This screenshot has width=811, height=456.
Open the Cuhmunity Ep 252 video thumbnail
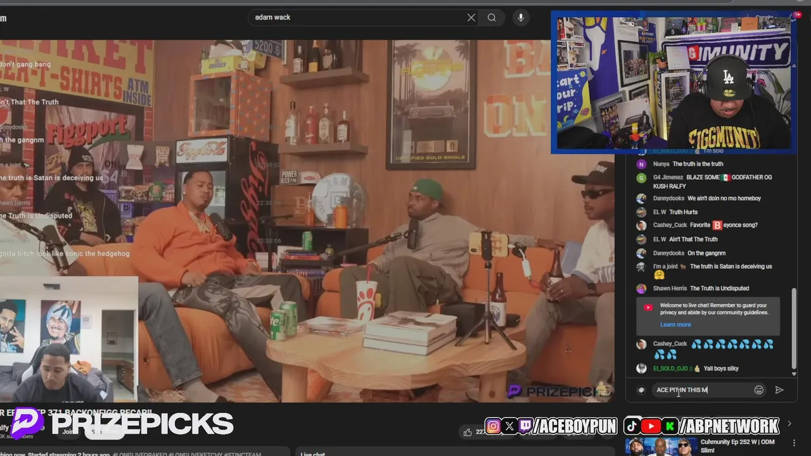click(660, 446)
